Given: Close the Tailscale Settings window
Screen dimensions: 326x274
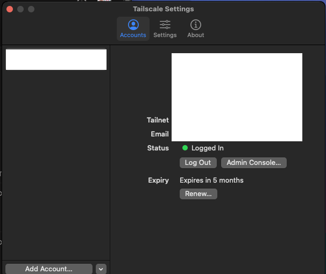Looking at the screenshot, I should click(10, 9).
